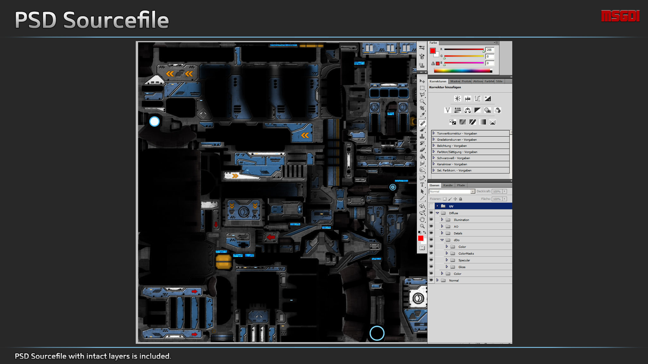The width and height of the screenshot is (648, 364).
Task: Toggle visibility of the Normal group
Action: tap(431, 280)
